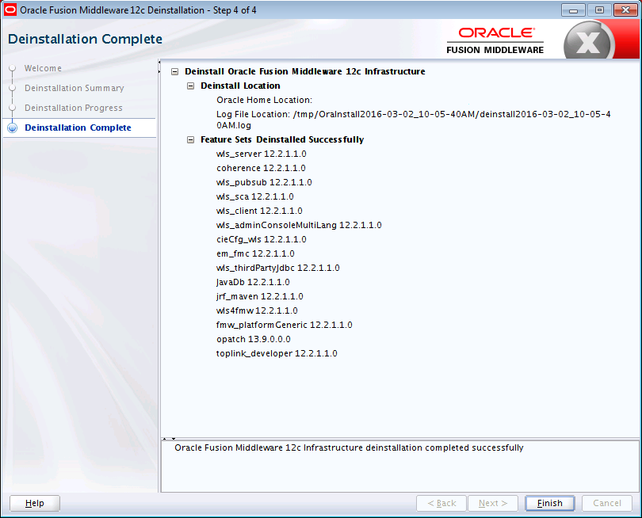The width and height of the screenshot is (642, 518).
Task: Click the disabled Next button
Action: [x=493, y=503]
